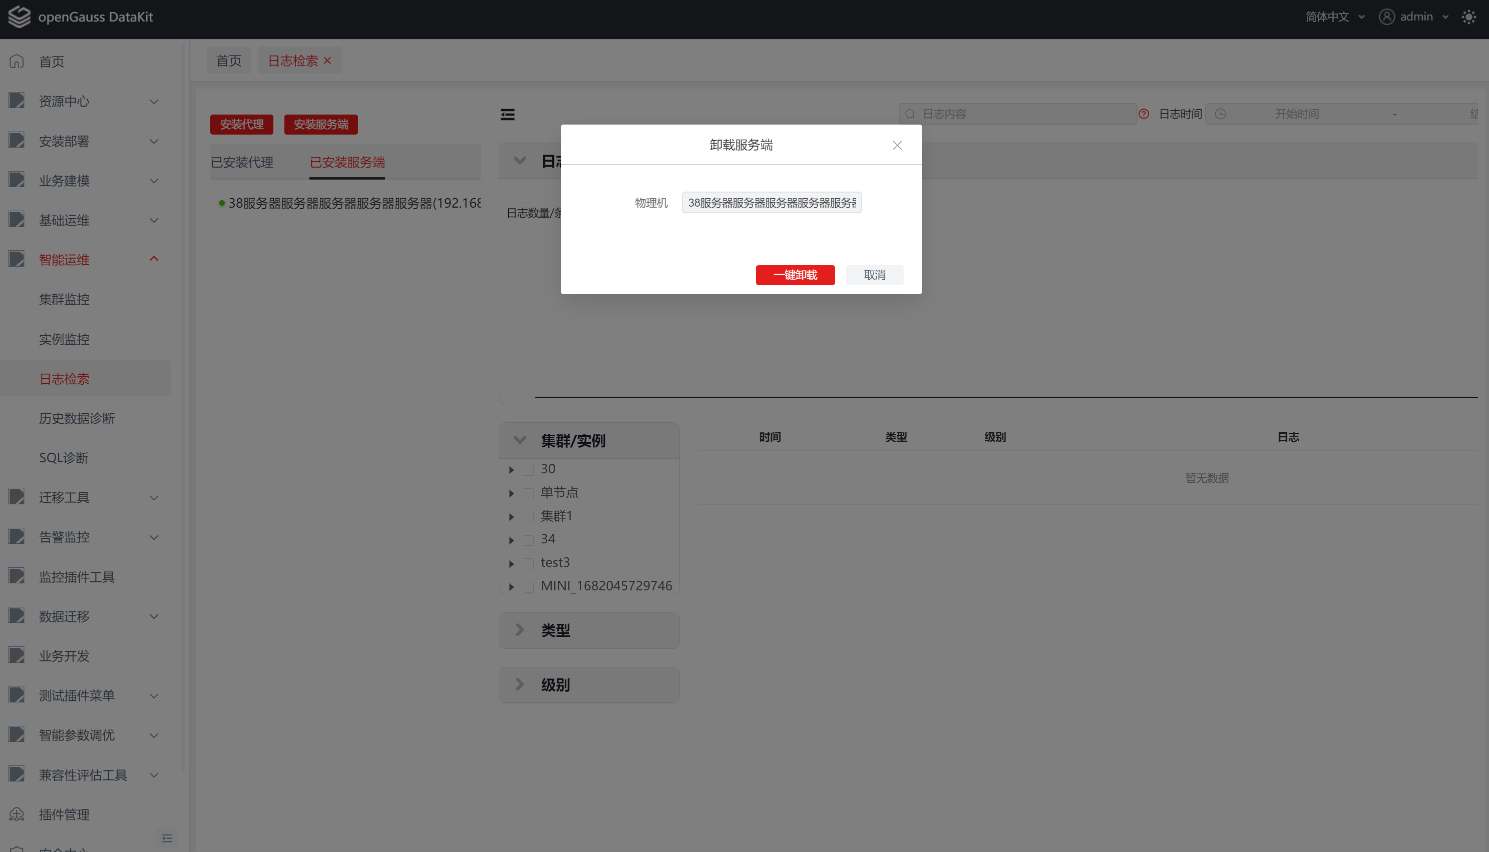Expand the MINI_1682045729746 tree node

pos(511,587)
